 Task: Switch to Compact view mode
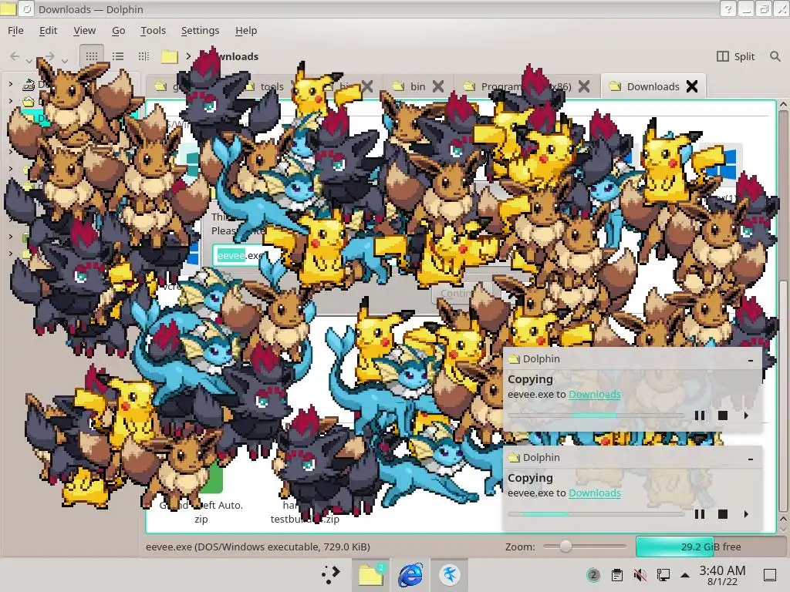(x=118, y=56)
